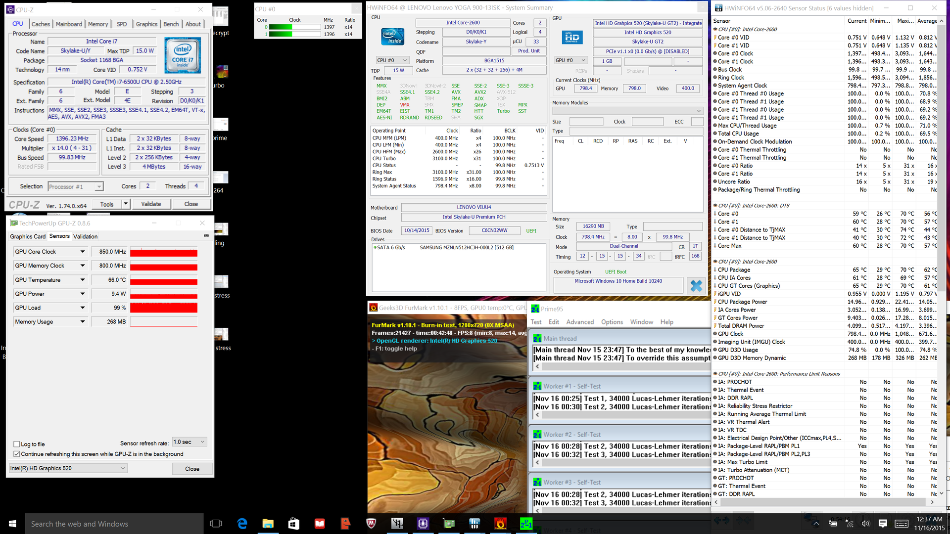Open McAfee from the taskbar
Viewport: 950px width, 534px height.
coord(371,524)
